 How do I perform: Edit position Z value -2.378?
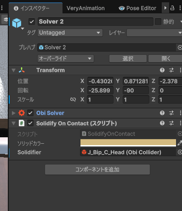(x=170, y=81)
